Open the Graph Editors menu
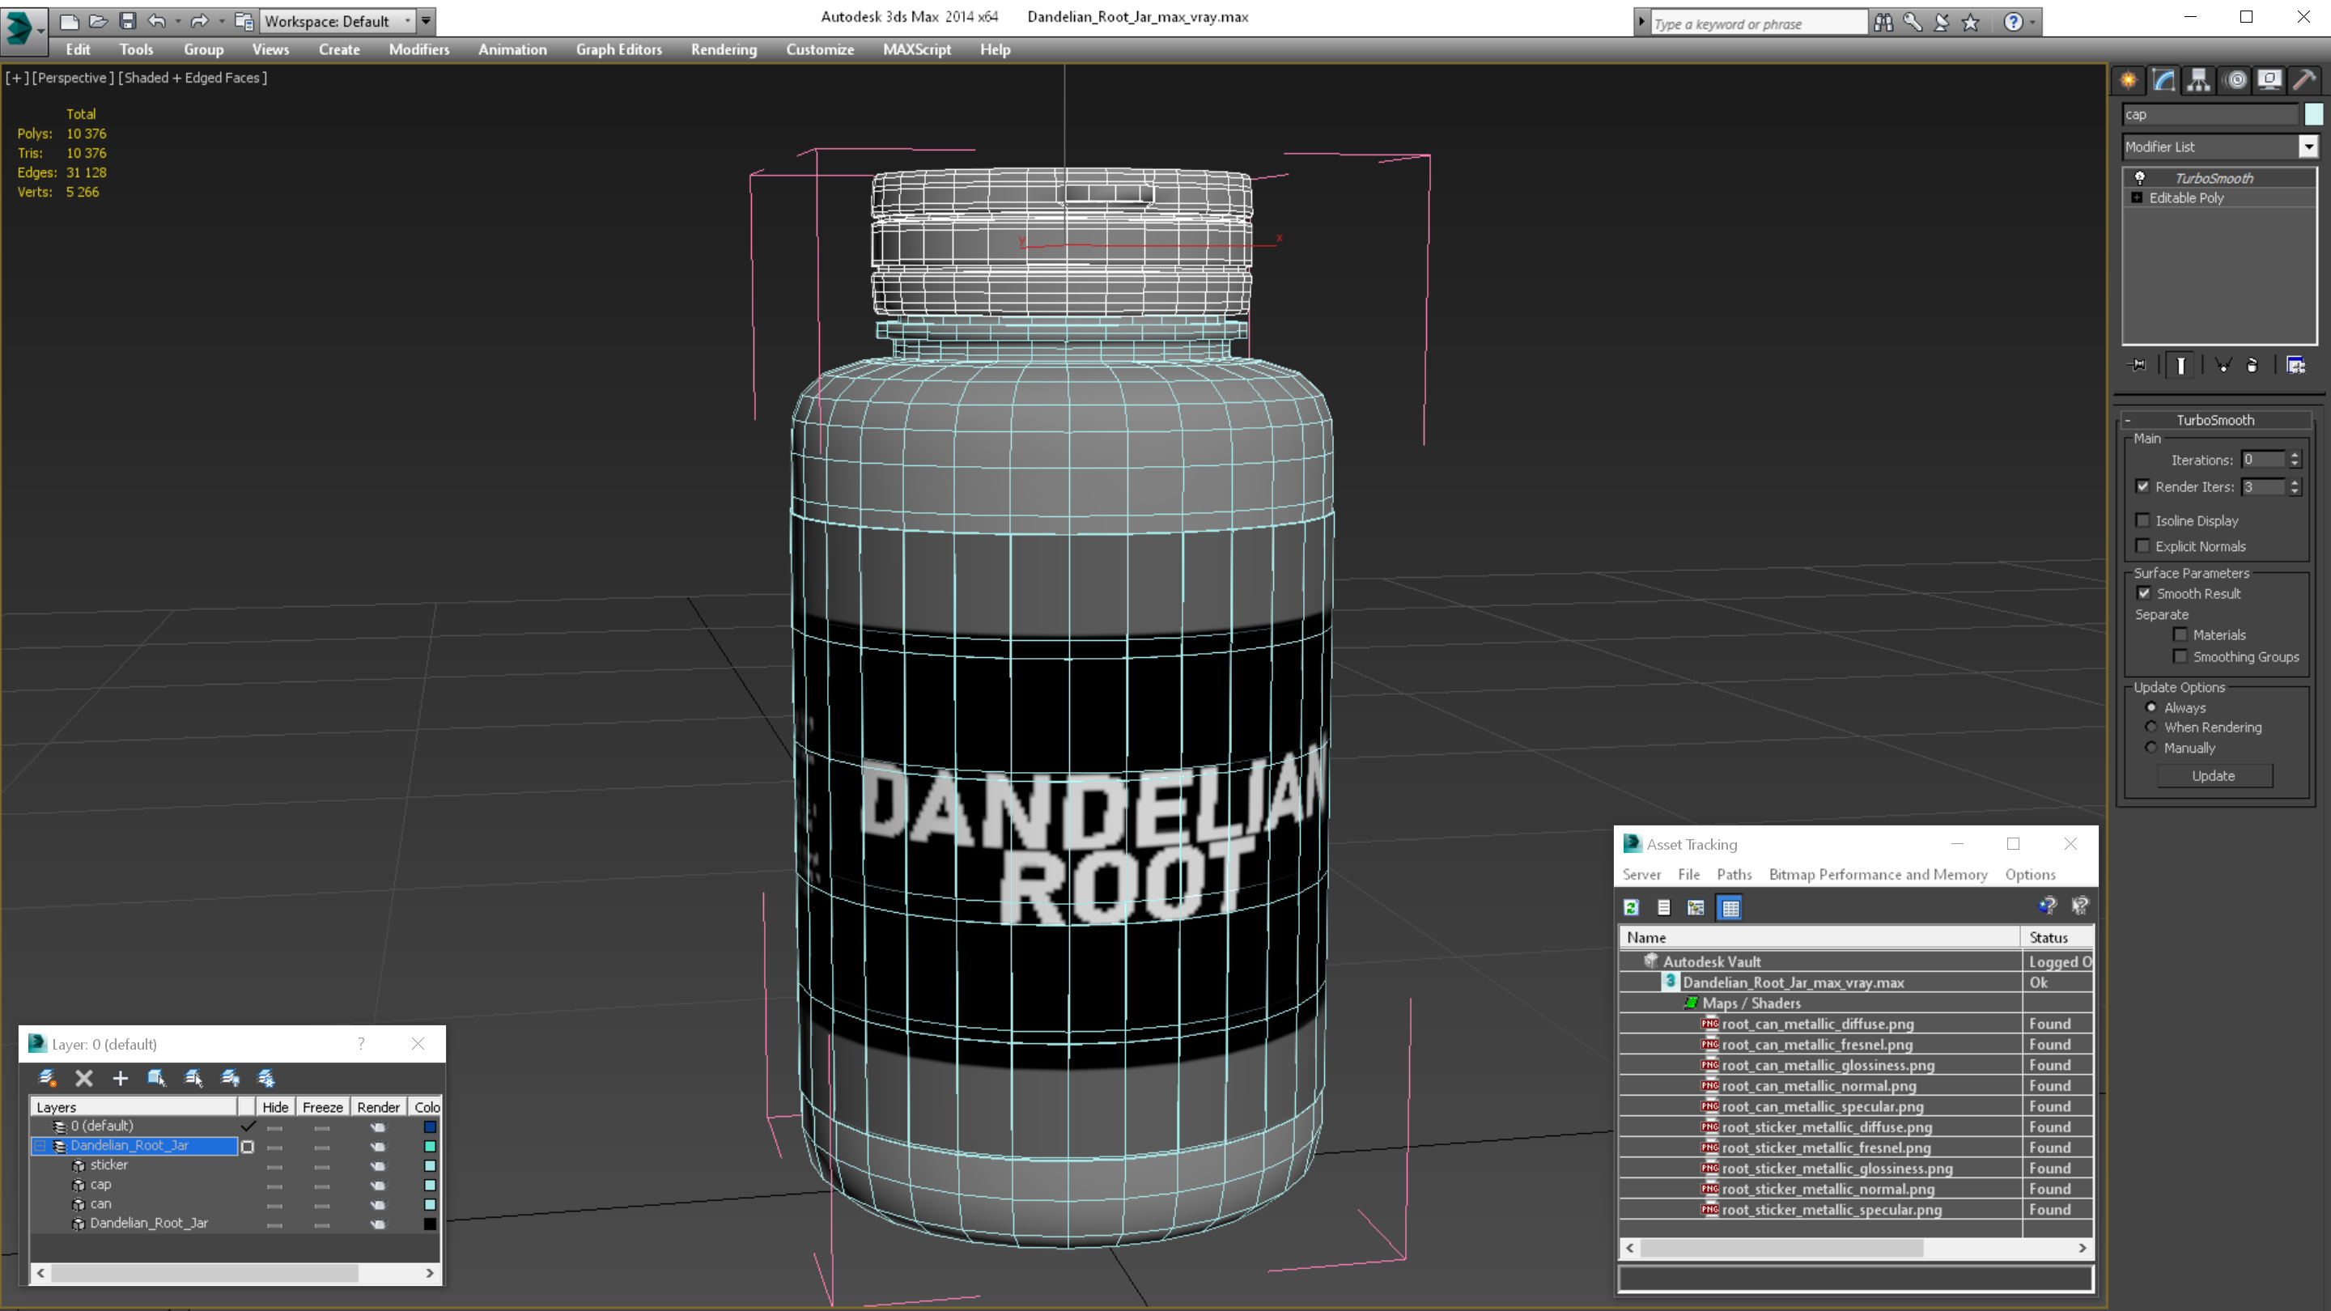Viewport: 2331px width, 1311px height. [619, 49]
